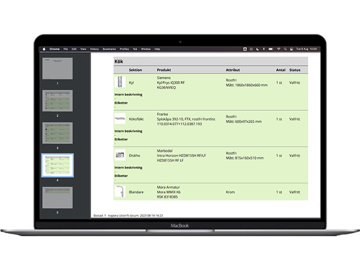The image size is (360, 270).
Task: Open the File menu
Action: point(66,49)
